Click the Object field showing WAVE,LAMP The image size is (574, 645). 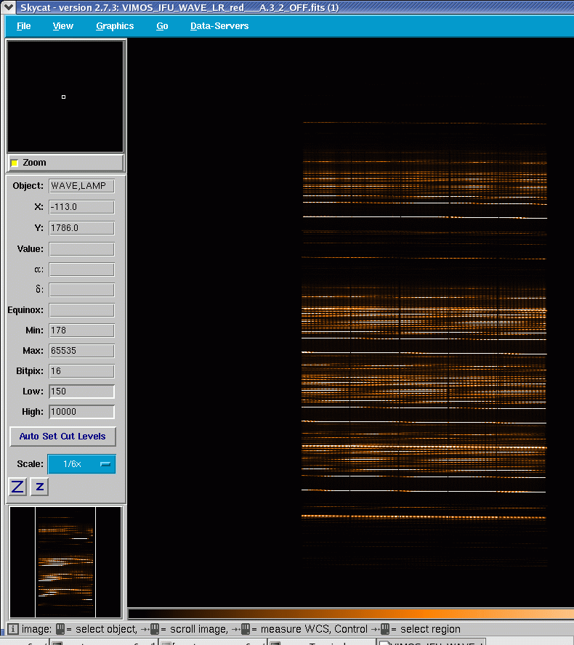pyautogui.click(x=81, y=186)
